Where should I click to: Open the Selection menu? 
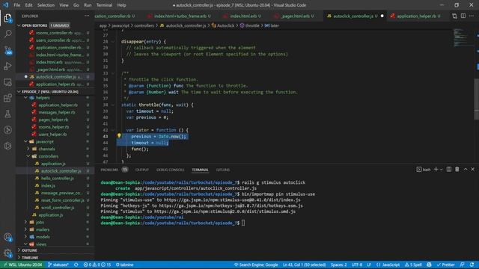[46, 5]
